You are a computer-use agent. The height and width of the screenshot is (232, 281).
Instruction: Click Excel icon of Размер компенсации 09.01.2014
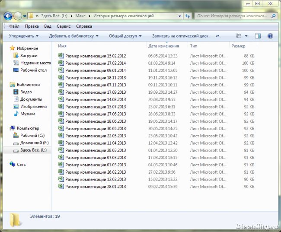coord(61,70)
